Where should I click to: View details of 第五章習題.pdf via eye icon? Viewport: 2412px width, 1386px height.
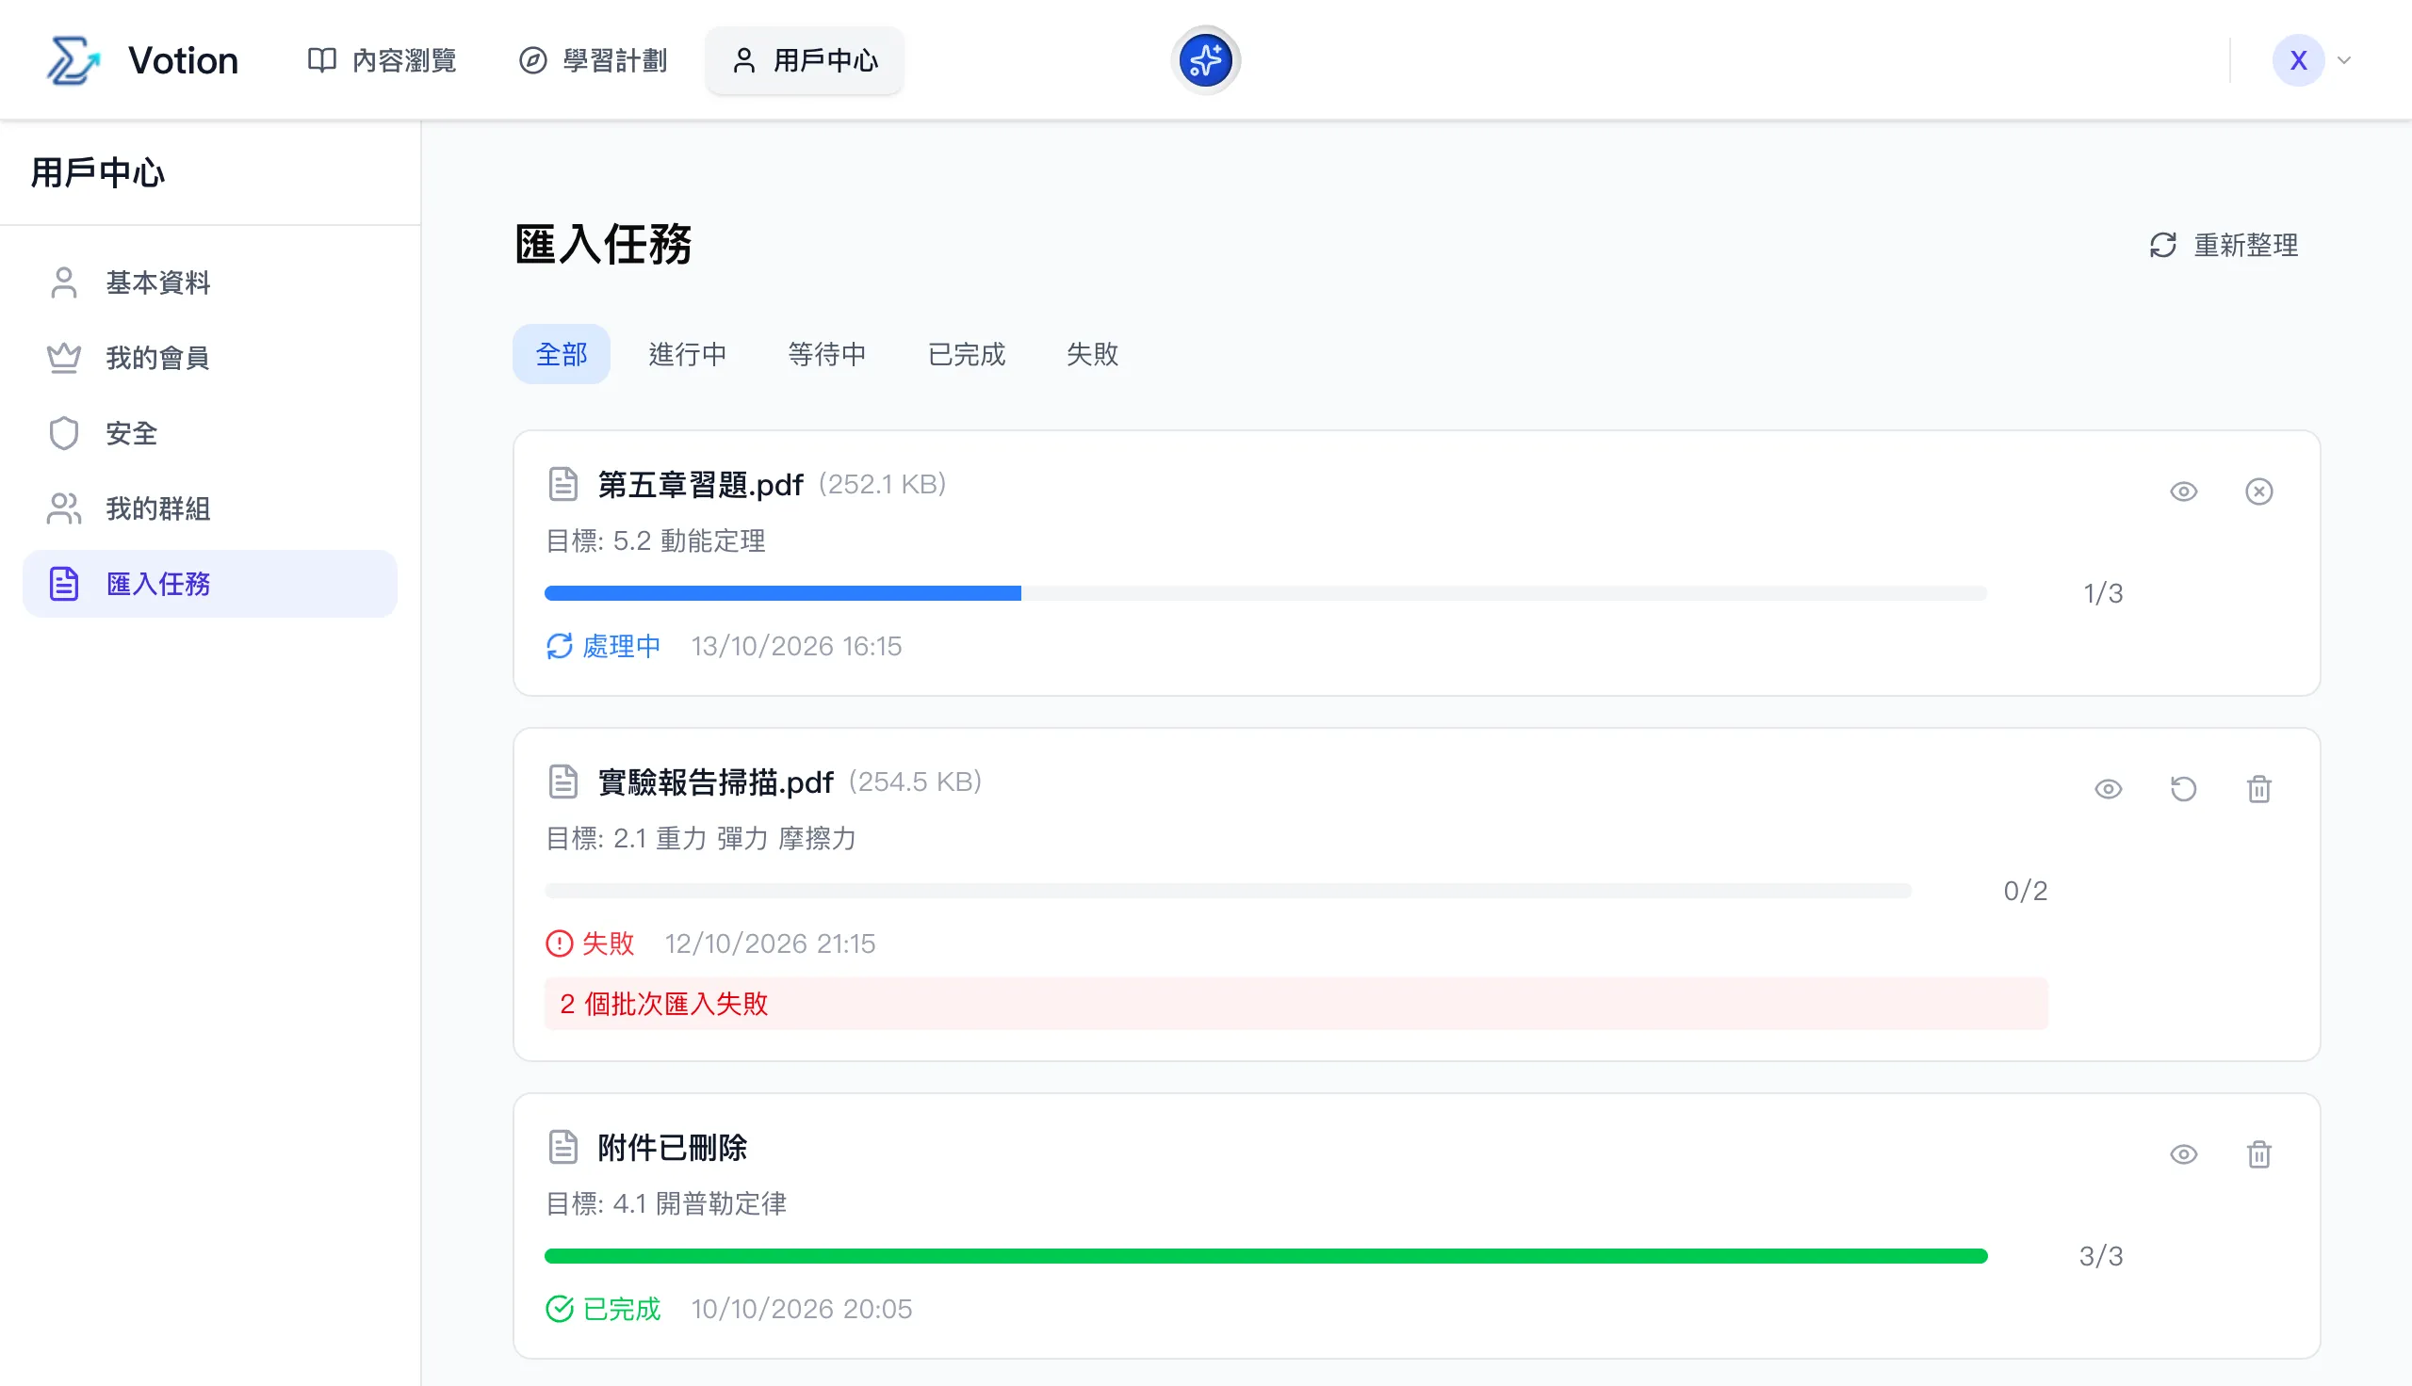coord(2183,492)
